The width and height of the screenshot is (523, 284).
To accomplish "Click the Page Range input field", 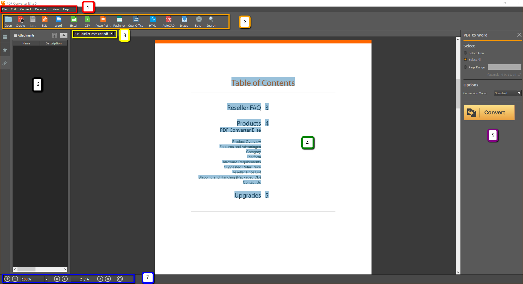I will tap(504, 67).
